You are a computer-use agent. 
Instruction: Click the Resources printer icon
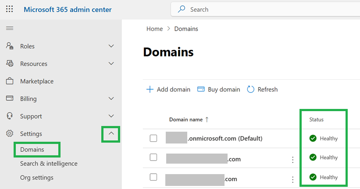click(10, 63)
